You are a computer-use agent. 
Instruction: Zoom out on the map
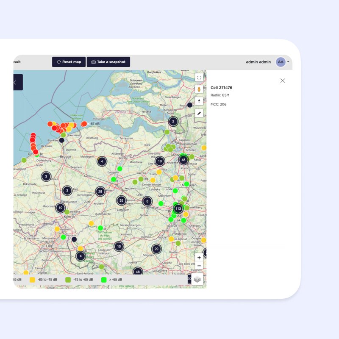pos(199,266)
